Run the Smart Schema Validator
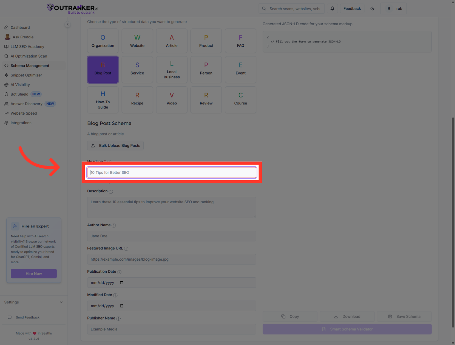Image resolution: width=455 pixels, height=345 pixels. (x=347, y=329)
